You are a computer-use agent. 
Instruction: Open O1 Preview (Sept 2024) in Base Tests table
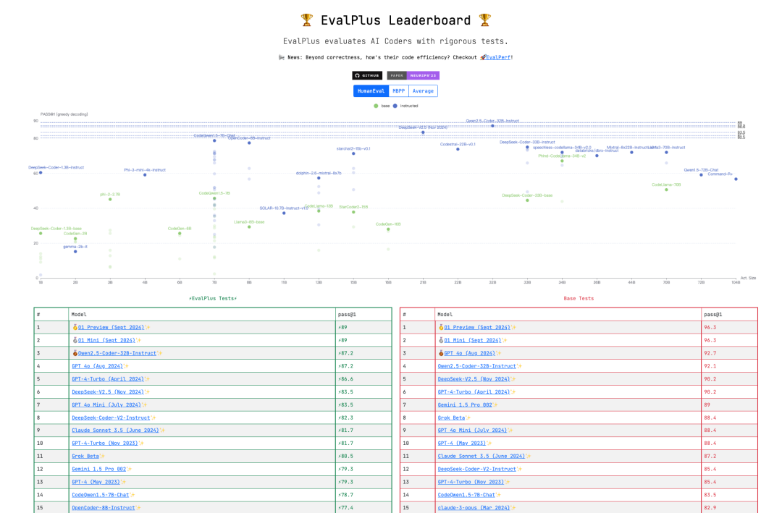point(476,328)
